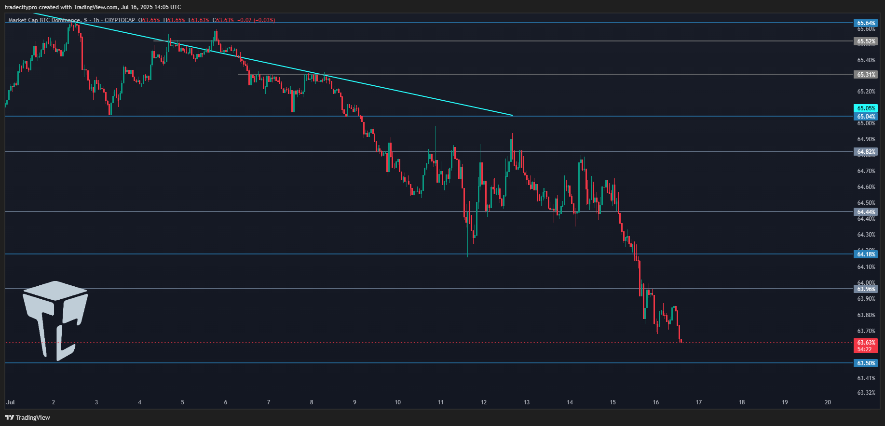Click date '8' on the time axis

click(312, 402)
